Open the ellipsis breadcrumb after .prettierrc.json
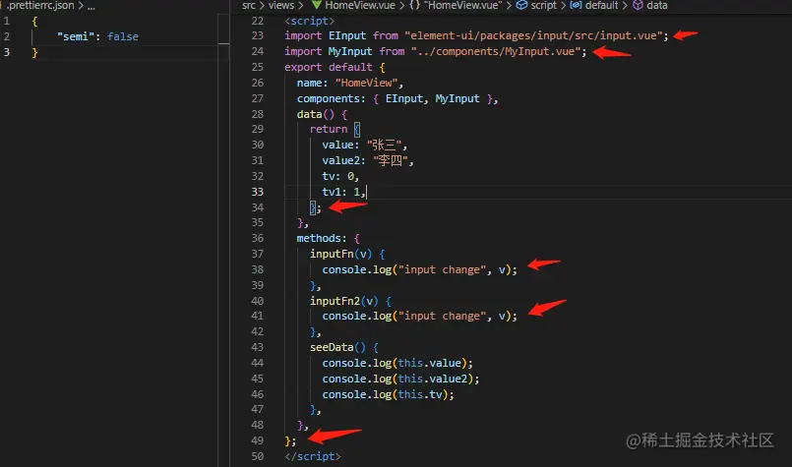The width and height of the screenshot is (792, 467). pyautogui.click(x=91, y=6)
